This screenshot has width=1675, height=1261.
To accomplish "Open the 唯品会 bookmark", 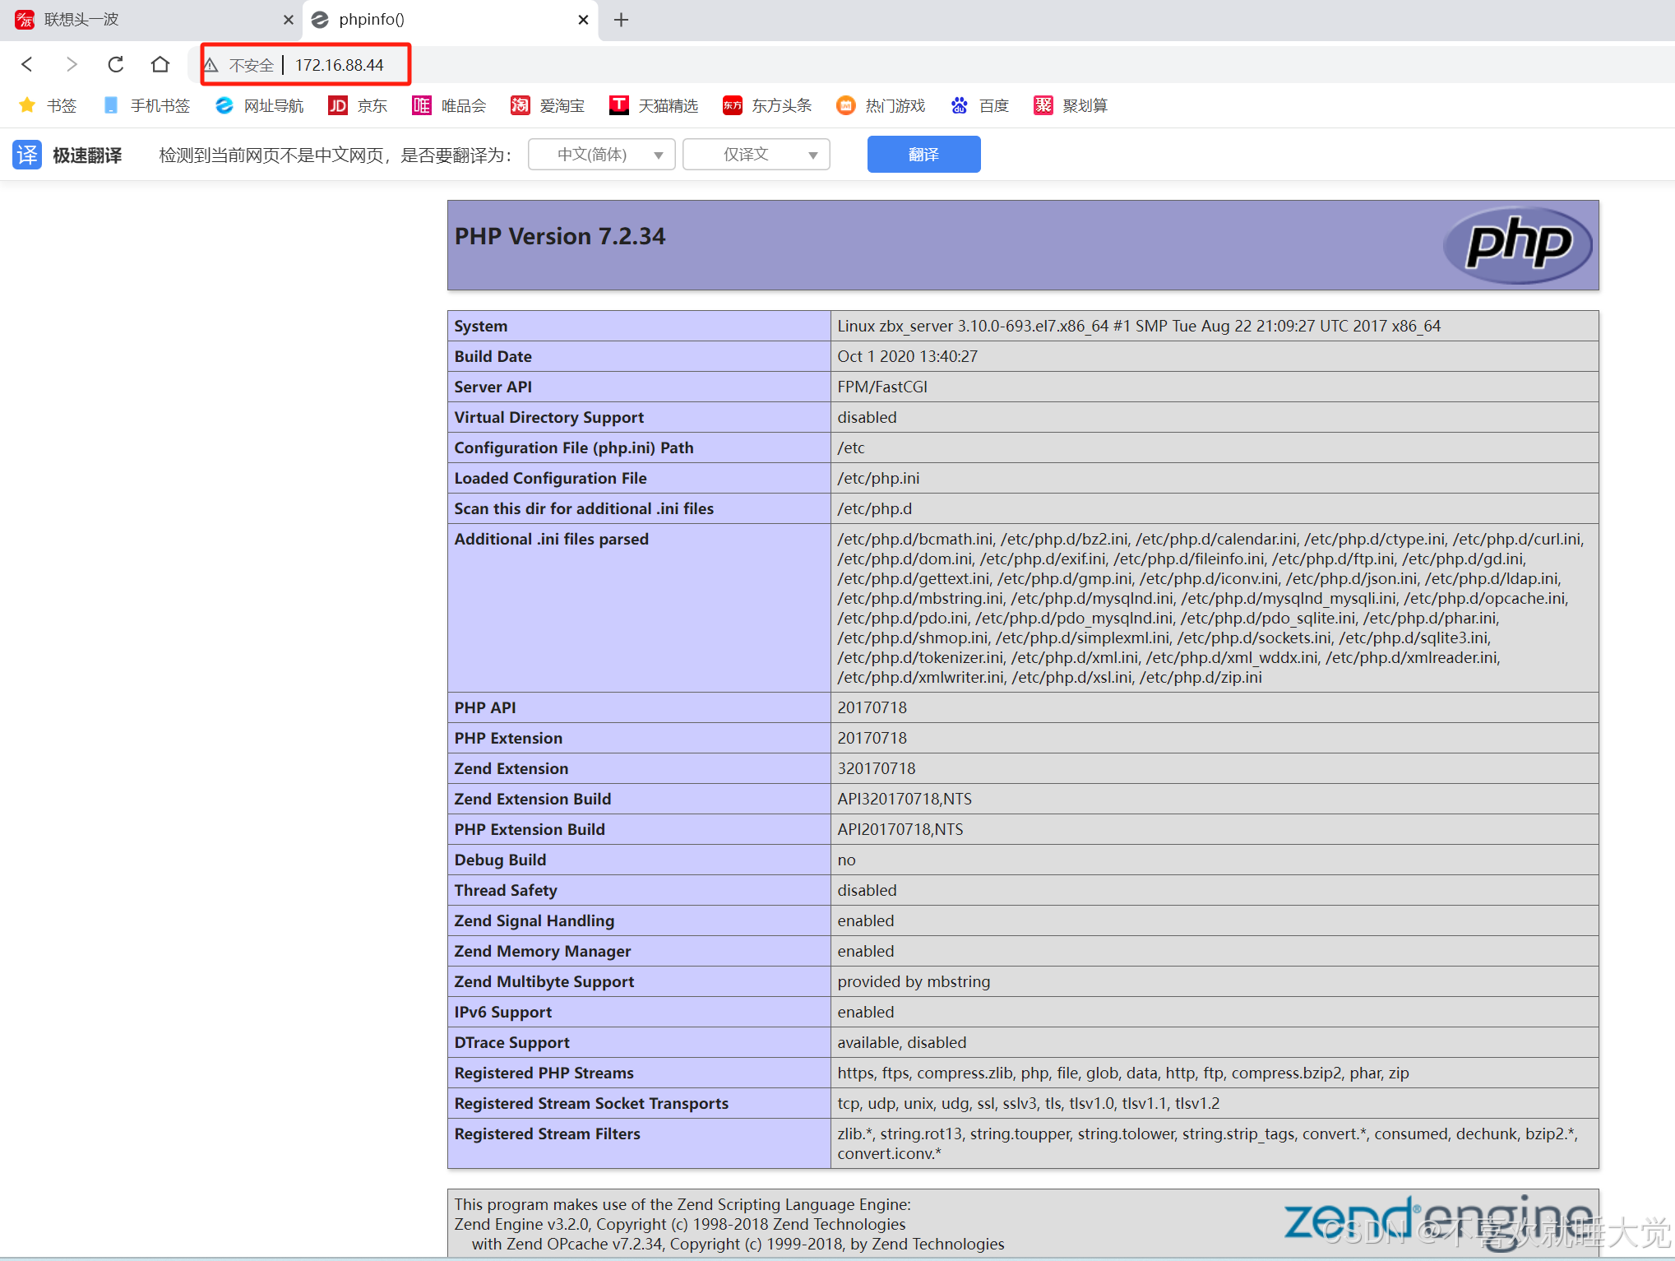I will [x=449, y=105].
